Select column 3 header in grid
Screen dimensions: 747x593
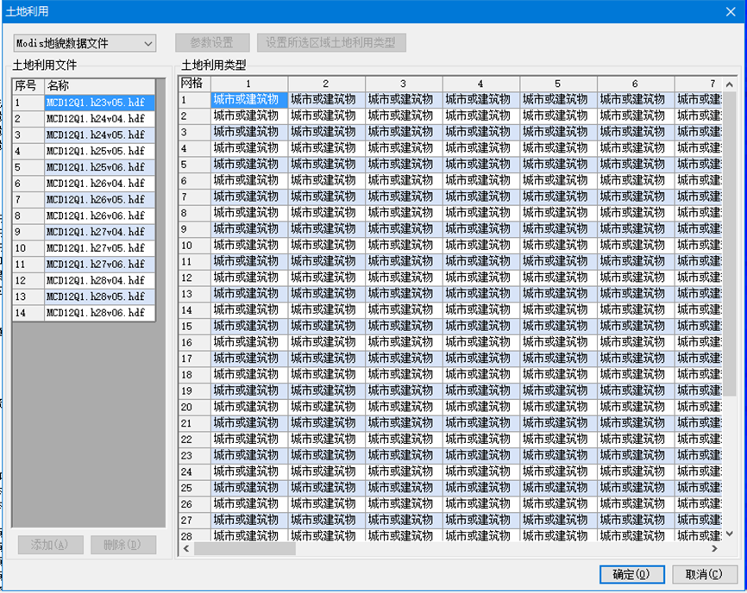(x=403, y=84)
